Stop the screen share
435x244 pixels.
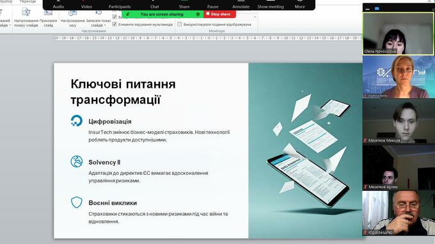tap(219, 14)
